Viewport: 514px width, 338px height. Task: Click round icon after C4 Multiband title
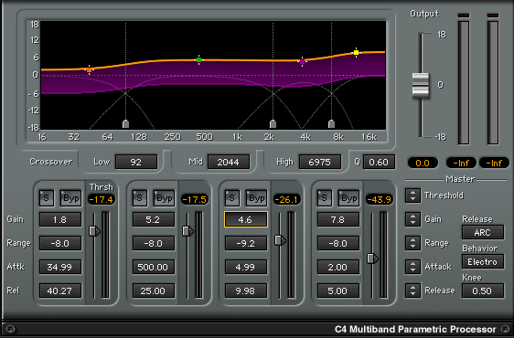[x=505, y=329]
